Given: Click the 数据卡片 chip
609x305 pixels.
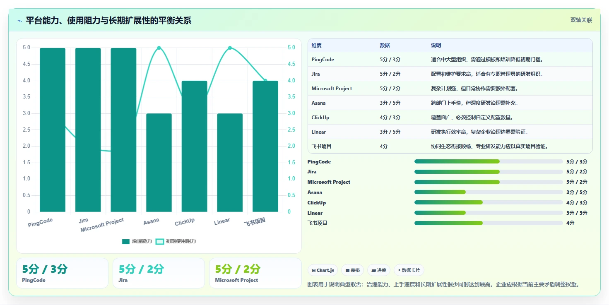Looking at the screenshot, I should 409,270.
